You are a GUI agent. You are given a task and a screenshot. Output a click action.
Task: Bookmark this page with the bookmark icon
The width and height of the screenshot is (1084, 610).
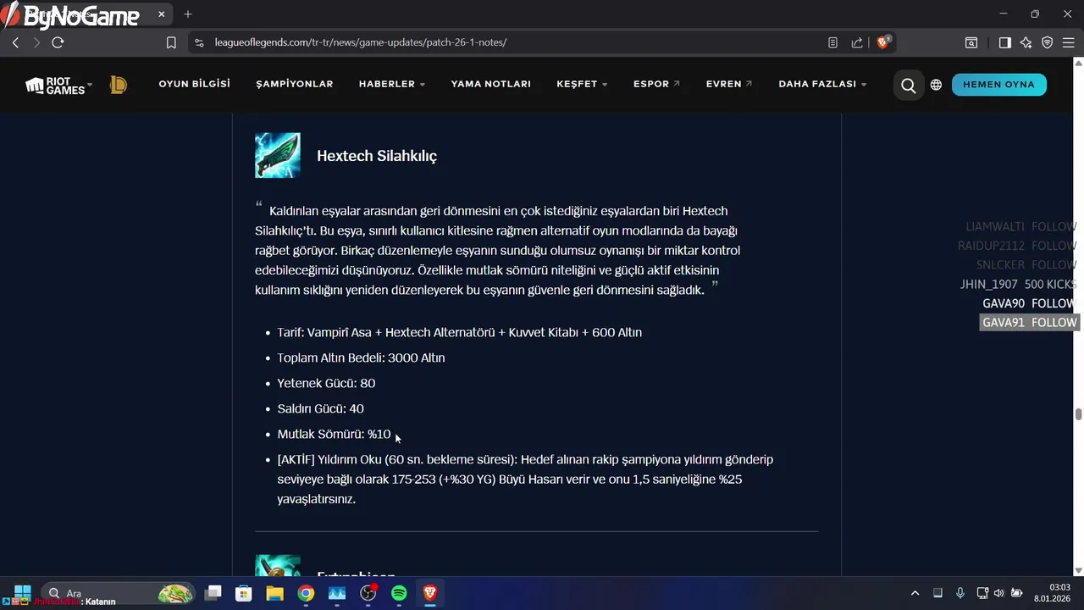coord(171,42)
